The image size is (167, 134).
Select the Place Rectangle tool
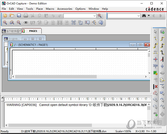(x=162, y=93)
